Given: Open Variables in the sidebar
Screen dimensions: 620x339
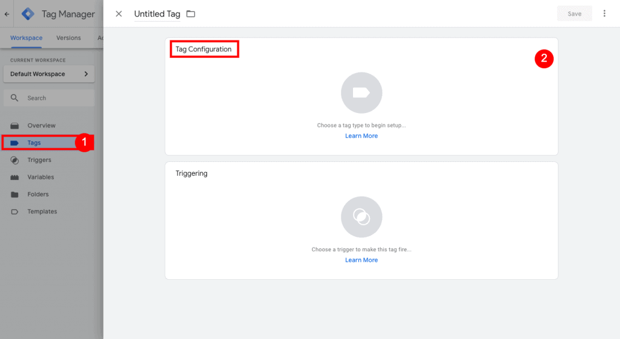Looking at the screenshot, I should click(x=41, y=177).
